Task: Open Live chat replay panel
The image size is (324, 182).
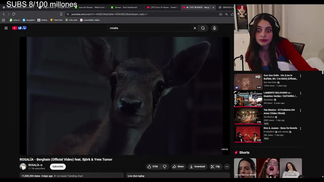Action: point(178,176)
